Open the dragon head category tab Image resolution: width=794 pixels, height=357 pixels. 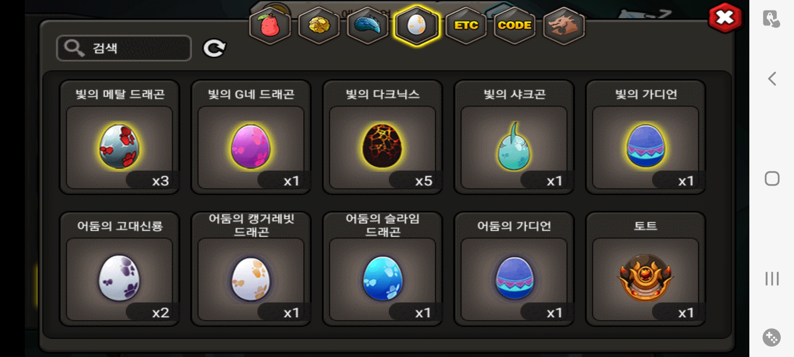point(564,25)
